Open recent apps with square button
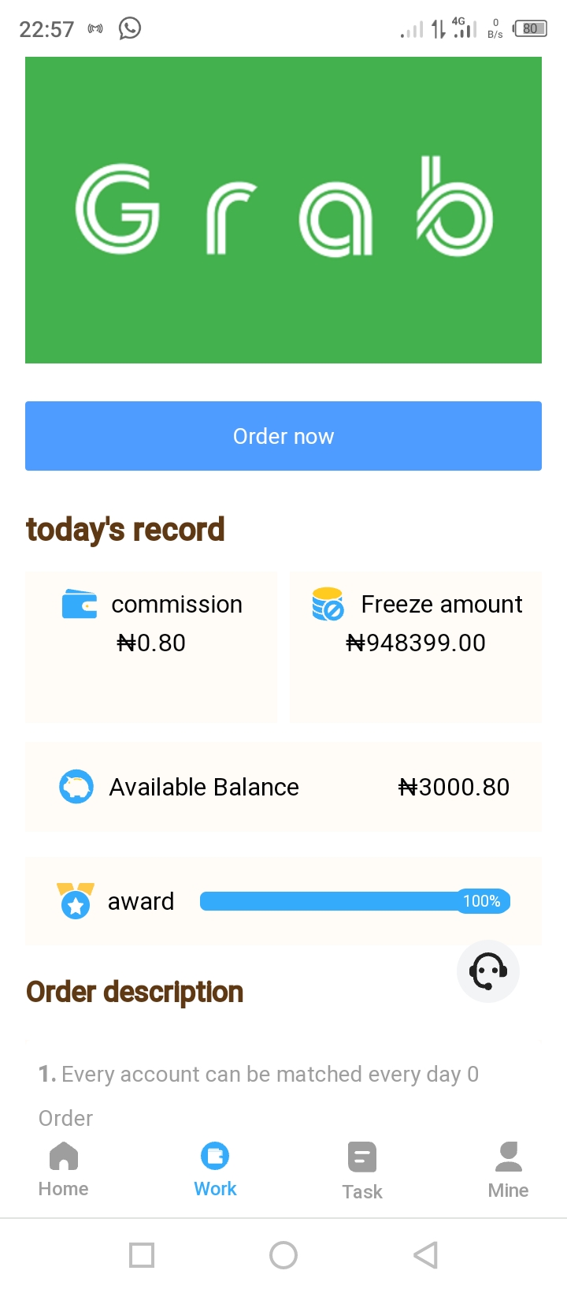This screenshot has height=1293, width=567. (142, 1254)
